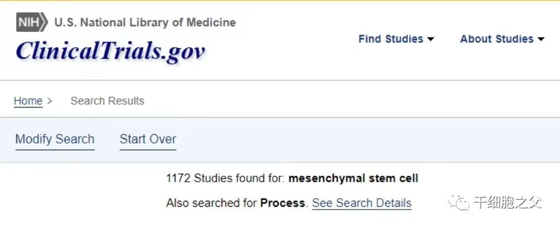Image resolution: width=560 pixels, height=227 pixels.
Task: Click the 1172 Studies found text
Action: [x=226, y=178]
